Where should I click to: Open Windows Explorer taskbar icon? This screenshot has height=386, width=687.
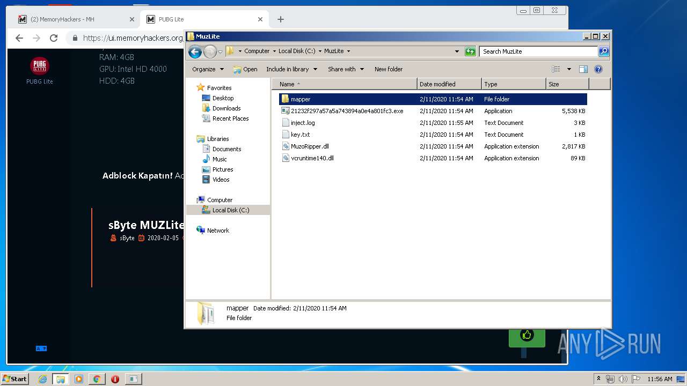point(61,379)
